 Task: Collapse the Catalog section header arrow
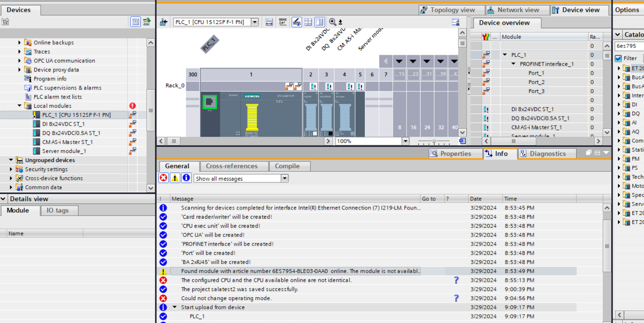[618, 35]
